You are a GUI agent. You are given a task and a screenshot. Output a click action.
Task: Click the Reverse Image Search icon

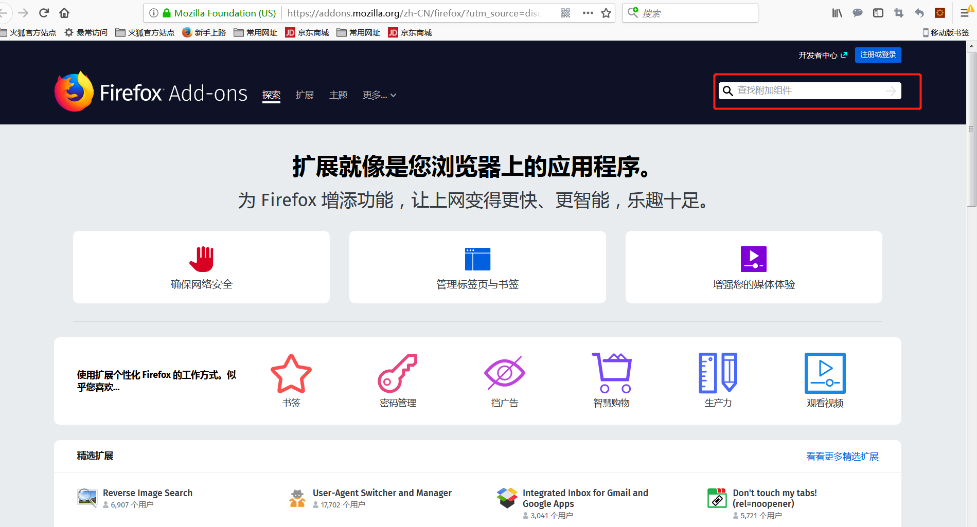[x=87, y=498]
